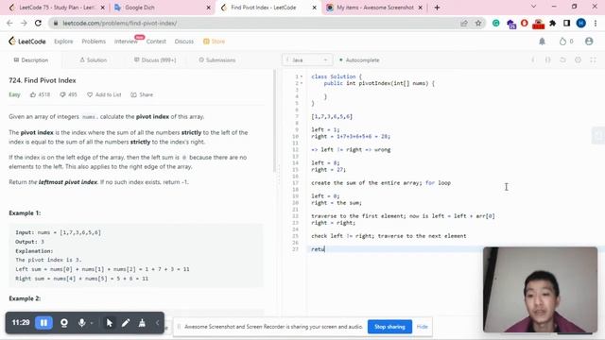Open the Problems menu
The image size is (605, 340).
click(94, 42)
